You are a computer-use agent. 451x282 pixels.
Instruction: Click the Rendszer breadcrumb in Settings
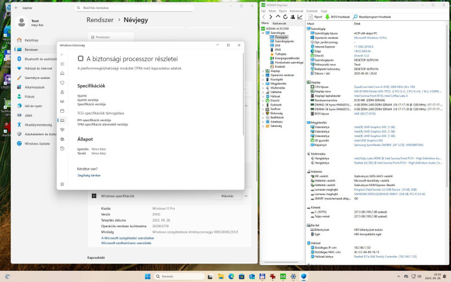100,20
